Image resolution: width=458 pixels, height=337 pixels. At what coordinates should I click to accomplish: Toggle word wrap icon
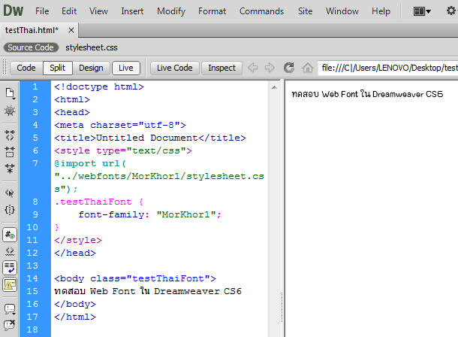10,268
